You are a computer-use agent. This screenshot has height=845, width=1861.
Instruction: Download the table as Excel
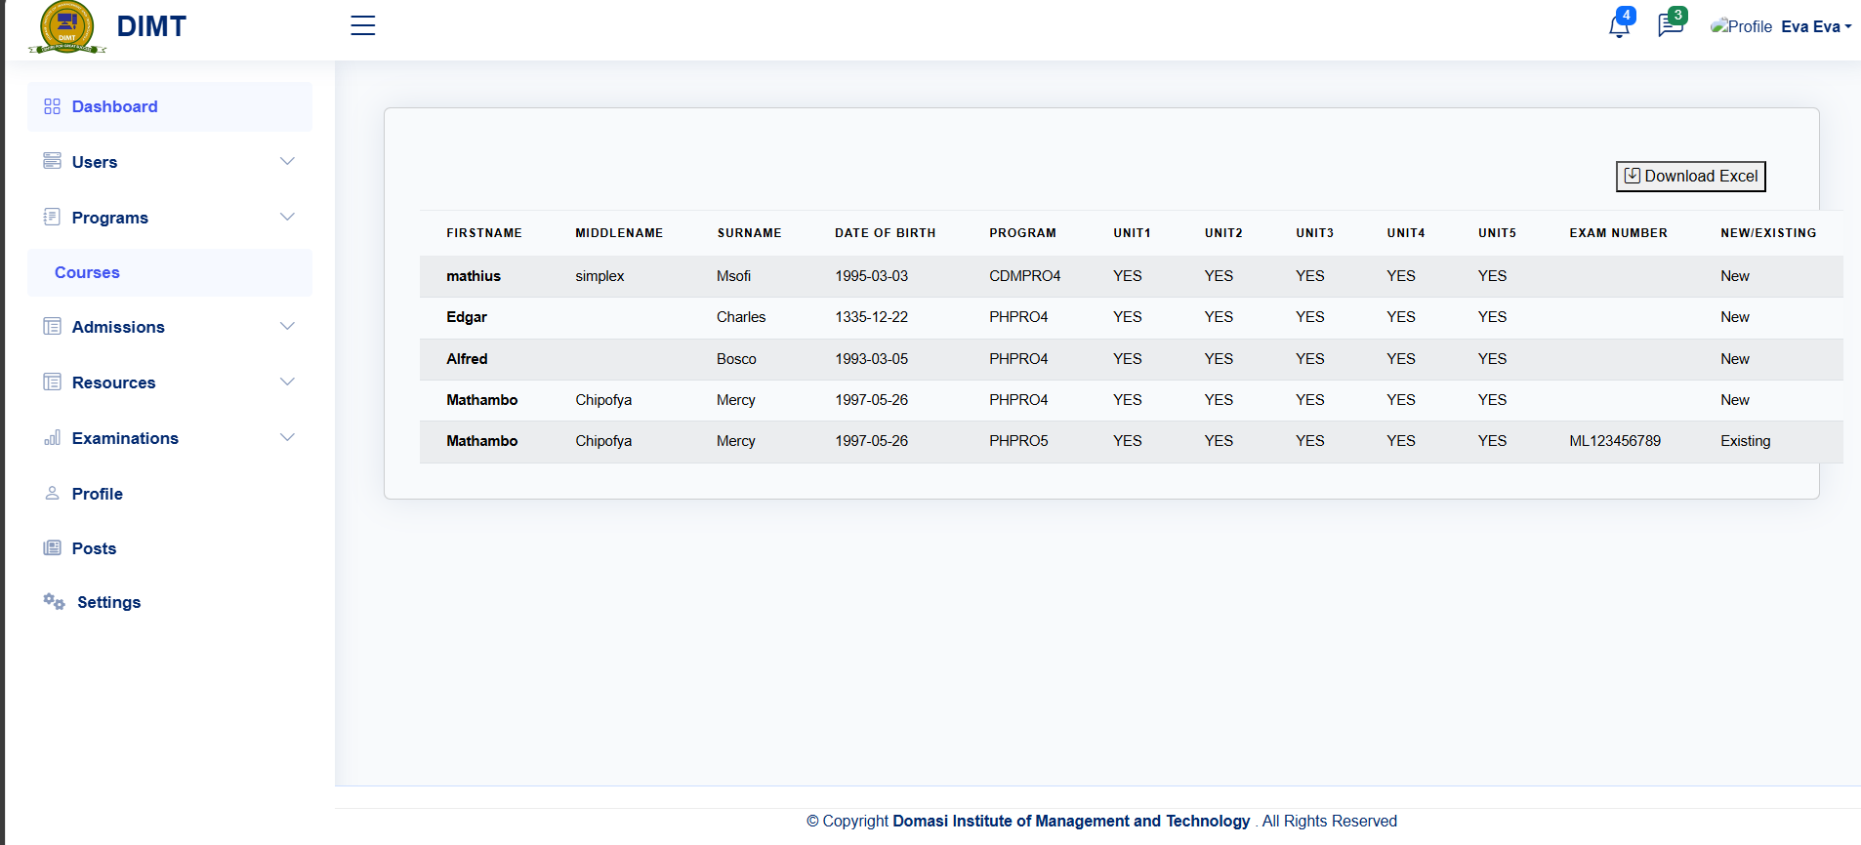(x=1691, y=176)
